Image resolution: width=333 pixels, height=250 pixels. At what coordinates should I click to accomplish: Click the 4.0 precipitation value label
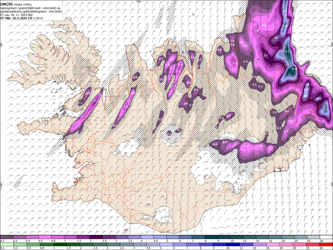[x=308, y=85]
